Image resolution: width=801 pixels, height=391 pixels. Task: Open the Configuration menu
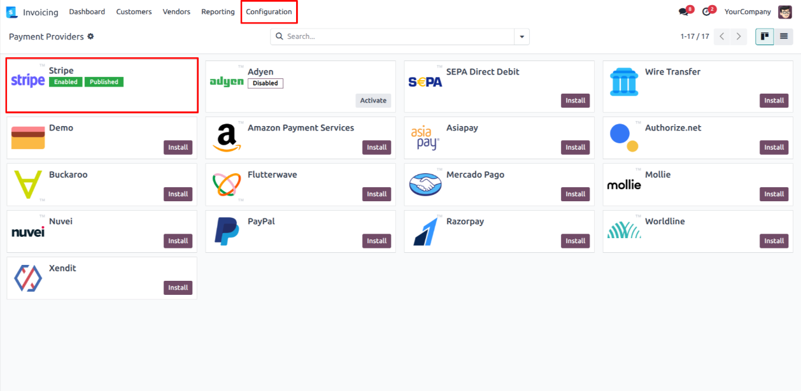(x=269, y=12)
